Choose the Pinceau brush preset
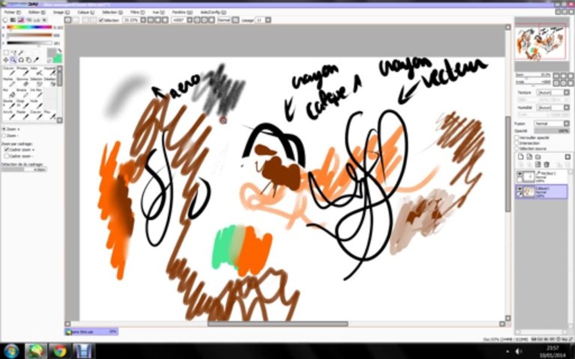575x359 pixels. pyautogui.click(x=22, y=71)
